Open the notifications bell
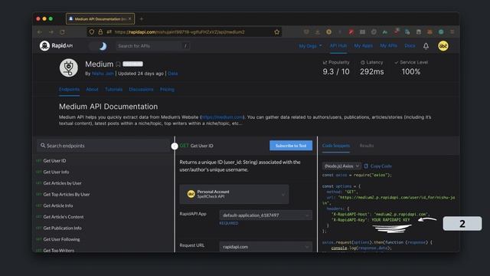This screenshot has height=276, width=490. pyautogui.click(x=426, y=46)
